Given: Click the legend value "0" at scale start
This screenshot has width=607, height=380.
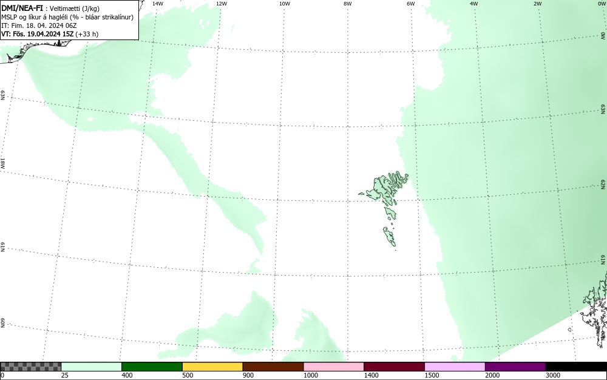Looking at the screenshot, I should 2,375.
